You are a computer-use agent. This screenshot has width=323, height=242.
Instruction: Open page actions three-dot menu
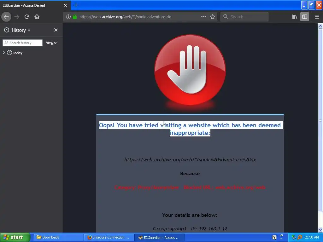point(204,17)
